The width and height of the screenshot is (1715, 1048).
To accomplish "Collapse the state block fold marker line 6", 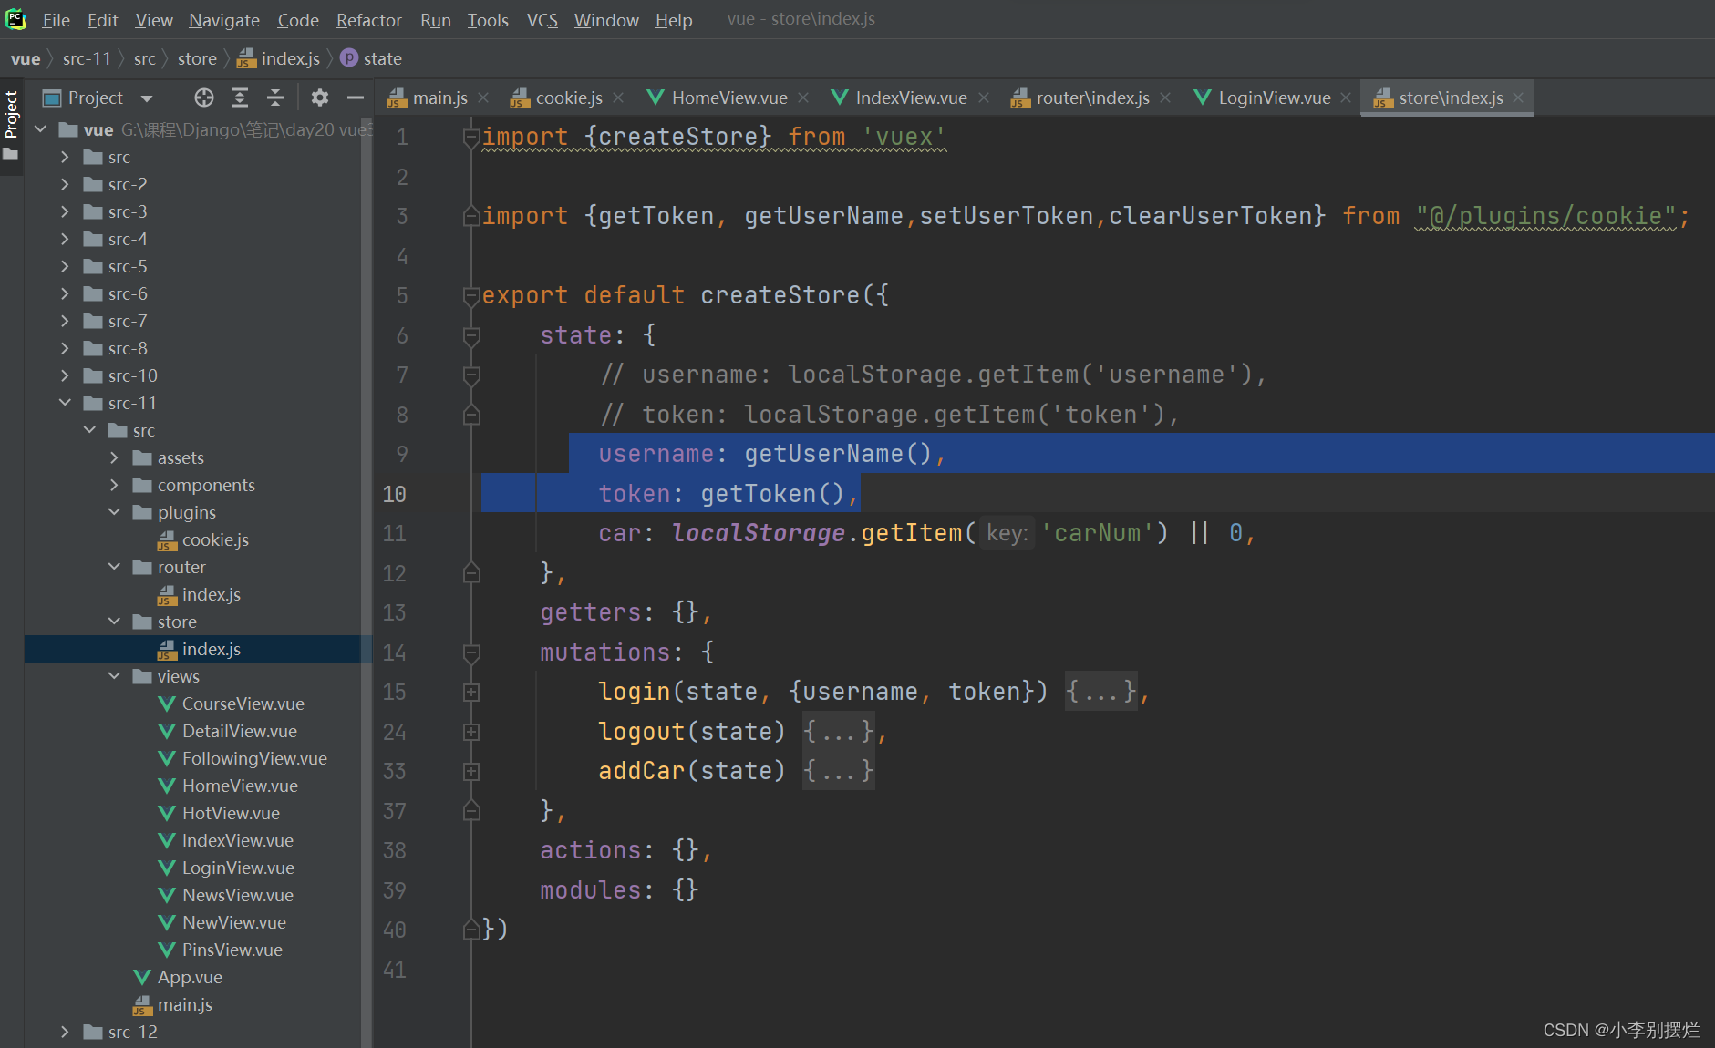I will coord(471,336).
